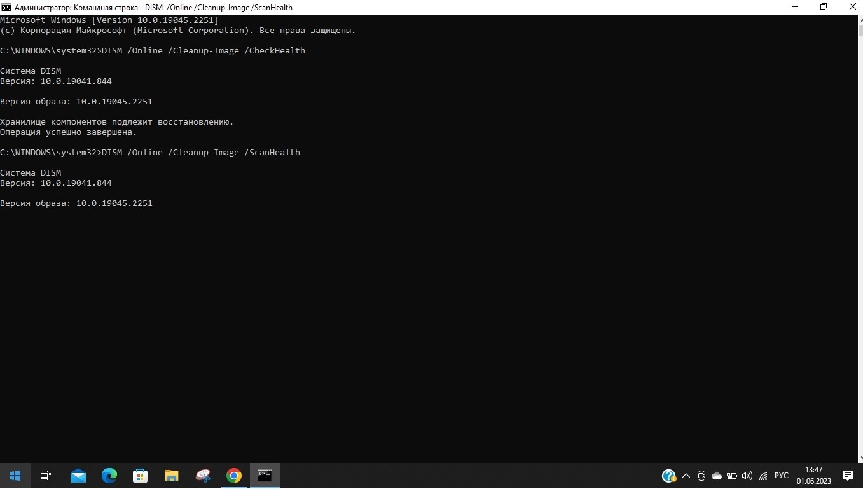Viewport: 863px width, 489px height.
Task: Open Google Chrome from the taskbar
Action: click(x=234, y=476)
